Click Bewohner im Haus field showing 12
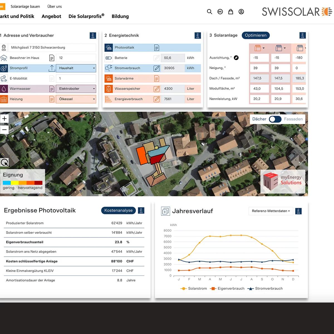334x334 pixels. [x=76, y=58]
